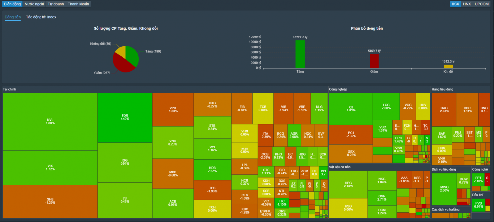Click the green Tăng pie slice
The height and width of the screenshot is (222, 494).
[x=132, y=55]
